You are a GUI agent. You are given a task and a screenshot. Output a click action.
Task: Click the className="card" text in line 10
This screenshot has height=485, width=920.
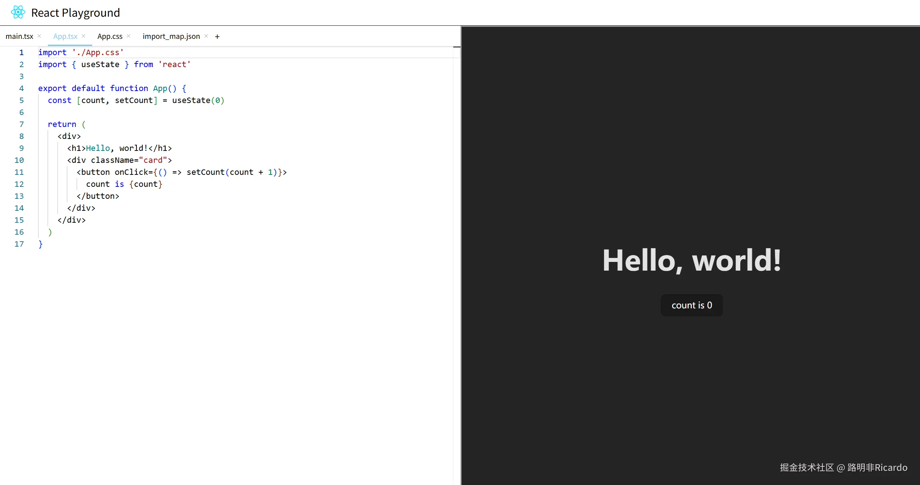pos(129,160)
